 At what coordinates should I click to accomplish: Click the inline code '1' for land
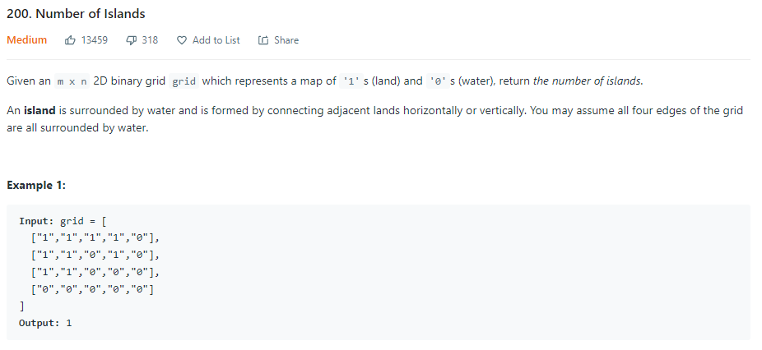[351, 81]
